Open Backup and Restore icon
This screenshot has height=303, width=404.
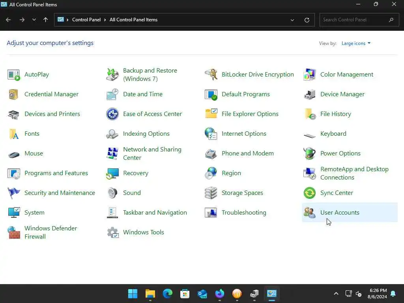pos(112,75)
